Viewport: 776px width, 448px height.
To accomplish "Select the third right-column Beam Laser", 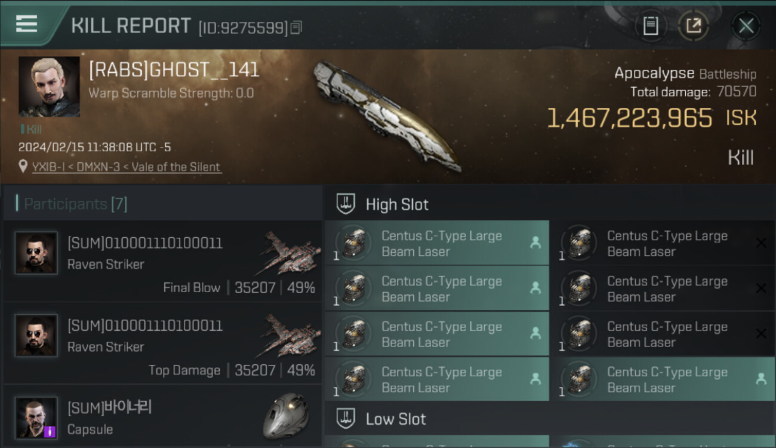I will point(661,335).
